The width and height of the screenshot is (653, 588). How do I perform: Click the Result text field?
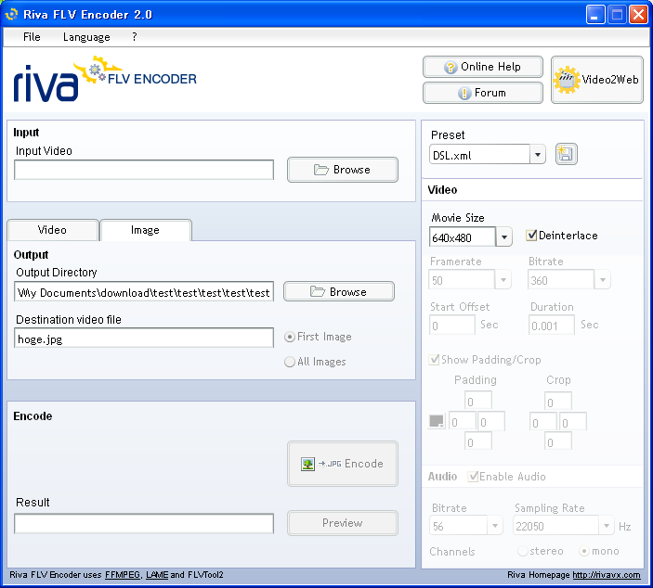[x=144, y=524]
